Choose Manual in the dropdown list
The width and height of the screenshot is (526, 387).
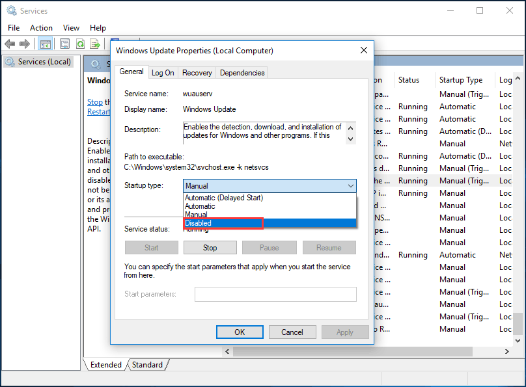click(270, 215)
